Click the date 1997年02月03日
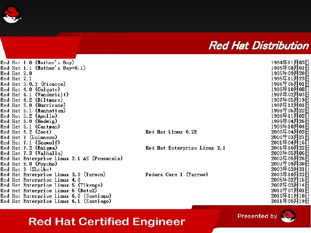This screenshot has width=311, height=233. [x=290, y=95]
